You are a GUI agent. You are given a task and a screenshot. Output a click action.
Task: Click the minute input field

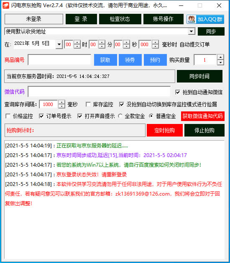pyautogui.click(x=94, y=44)
